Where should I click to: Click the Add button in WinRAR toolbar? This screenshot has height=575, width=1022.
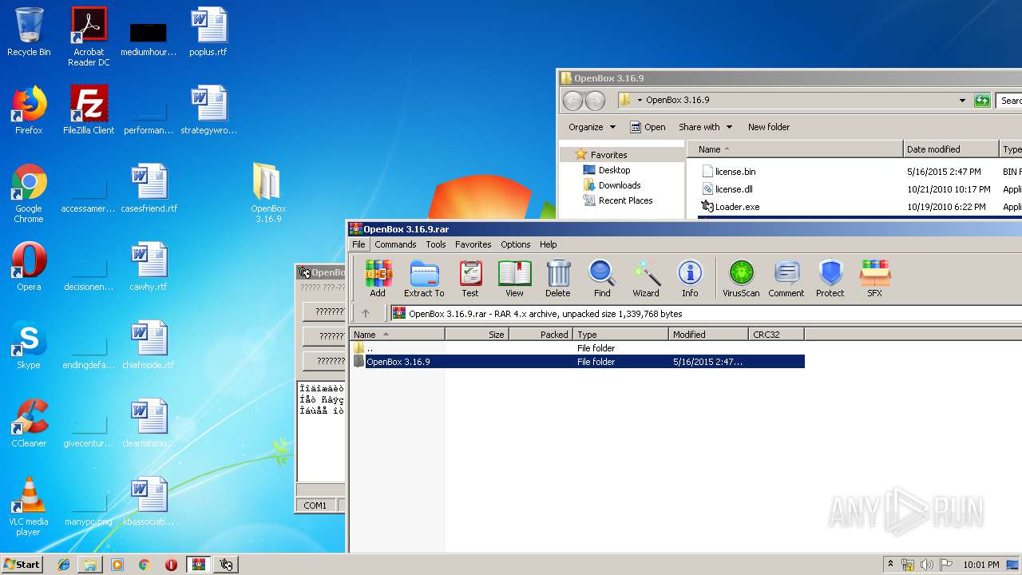point(378,279)
